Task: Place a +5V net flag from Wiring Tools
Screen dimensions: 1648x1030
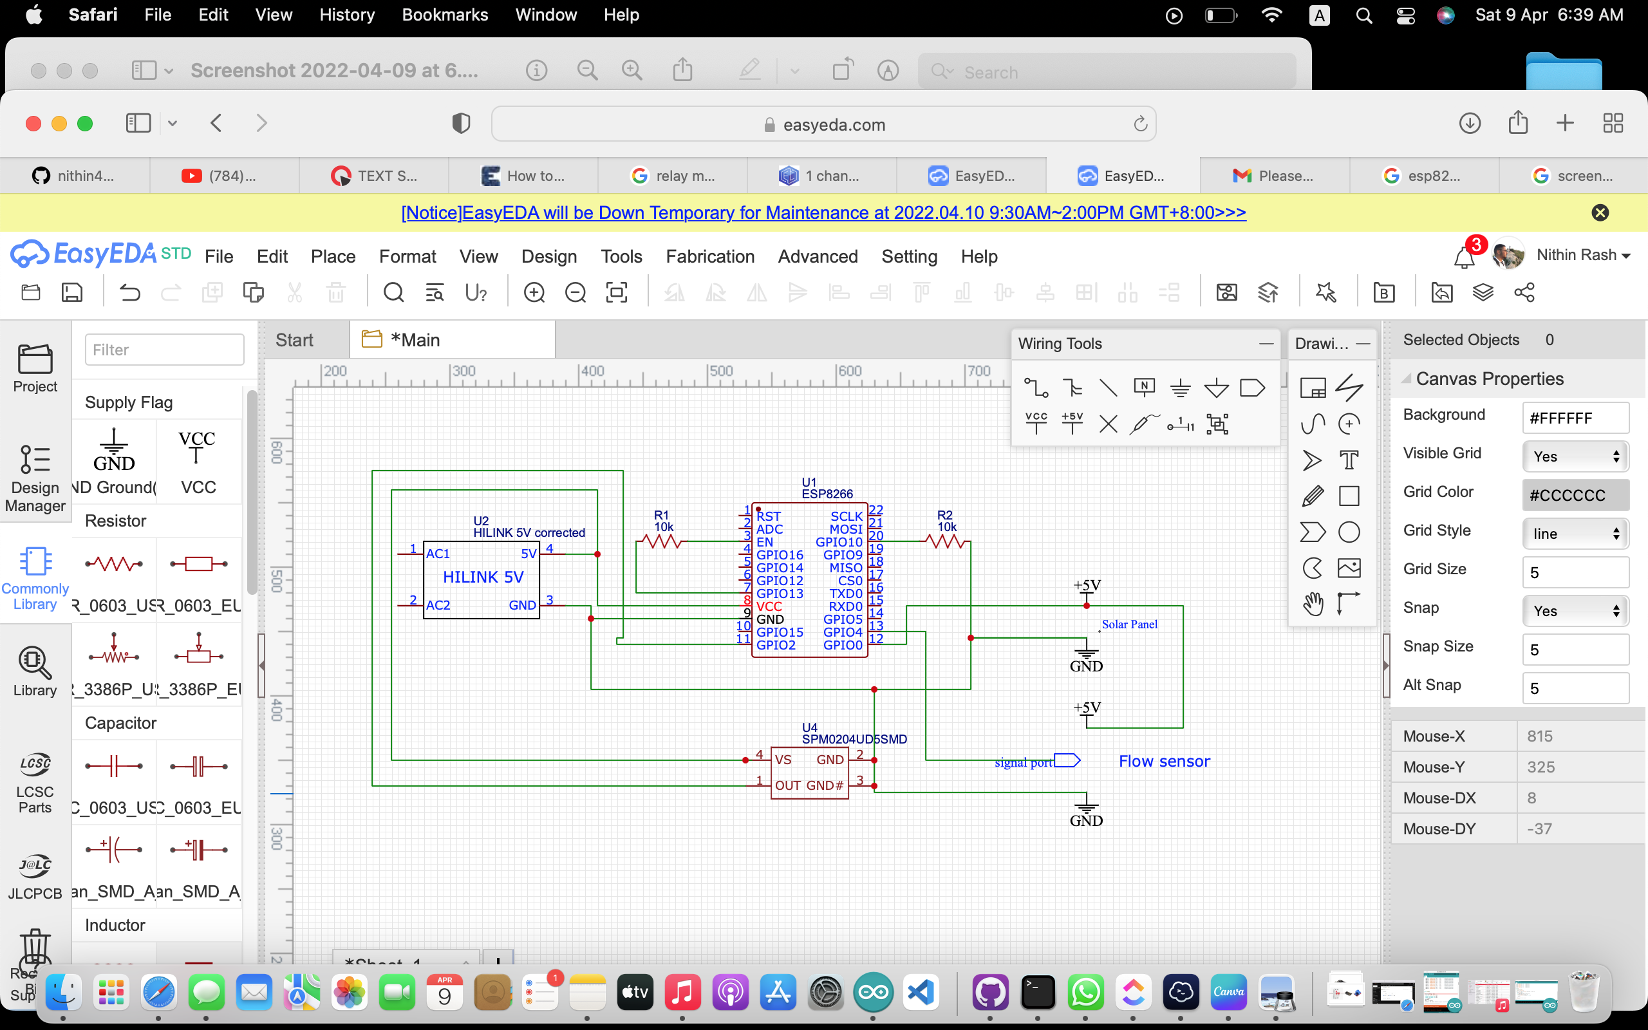Action: click(1072, 424)
